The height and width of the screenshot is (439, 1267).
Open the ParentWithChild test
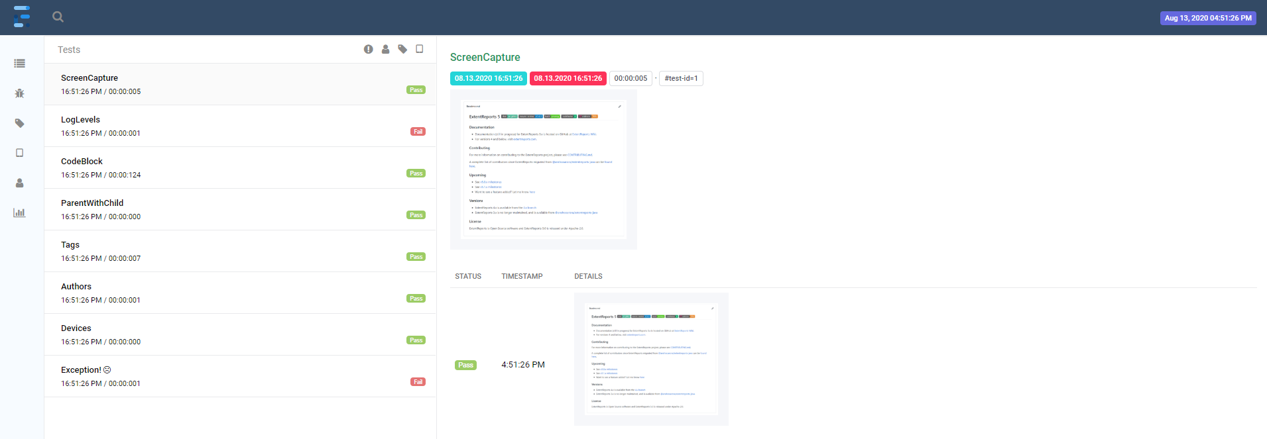240,209
